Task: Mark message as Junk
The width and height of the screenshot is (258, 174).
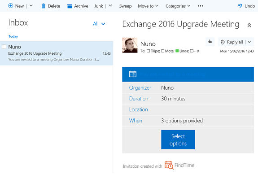Action: click(x=99, y=6)
